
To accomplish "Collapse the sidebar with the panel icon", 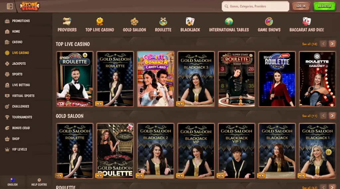I will coord(10,6).
